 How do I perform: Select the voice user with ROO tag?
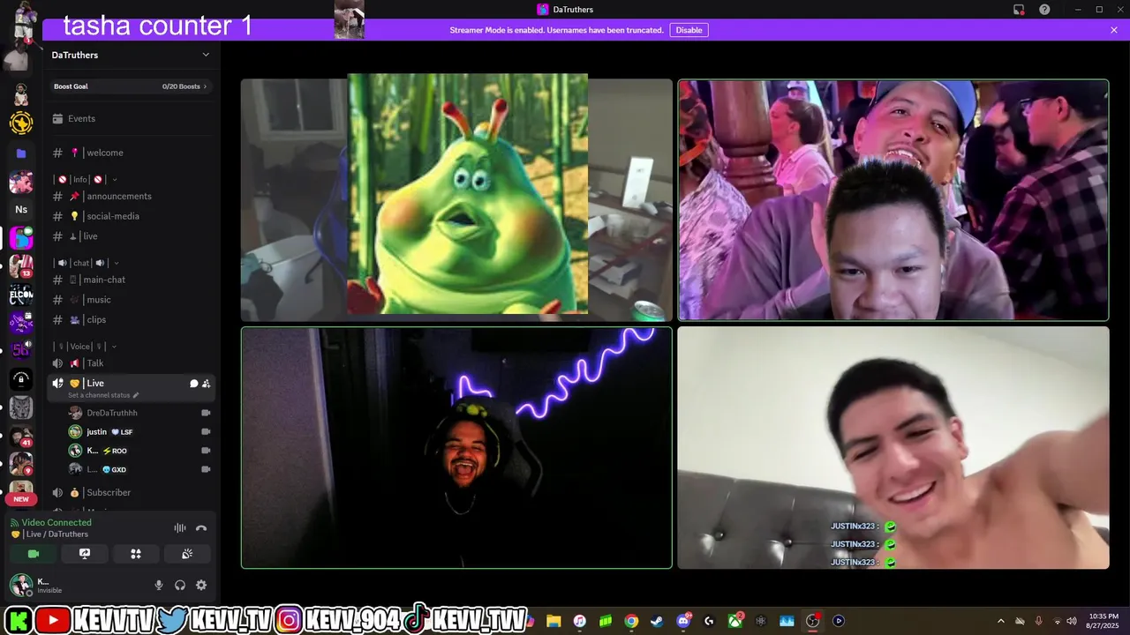point(139,451)
